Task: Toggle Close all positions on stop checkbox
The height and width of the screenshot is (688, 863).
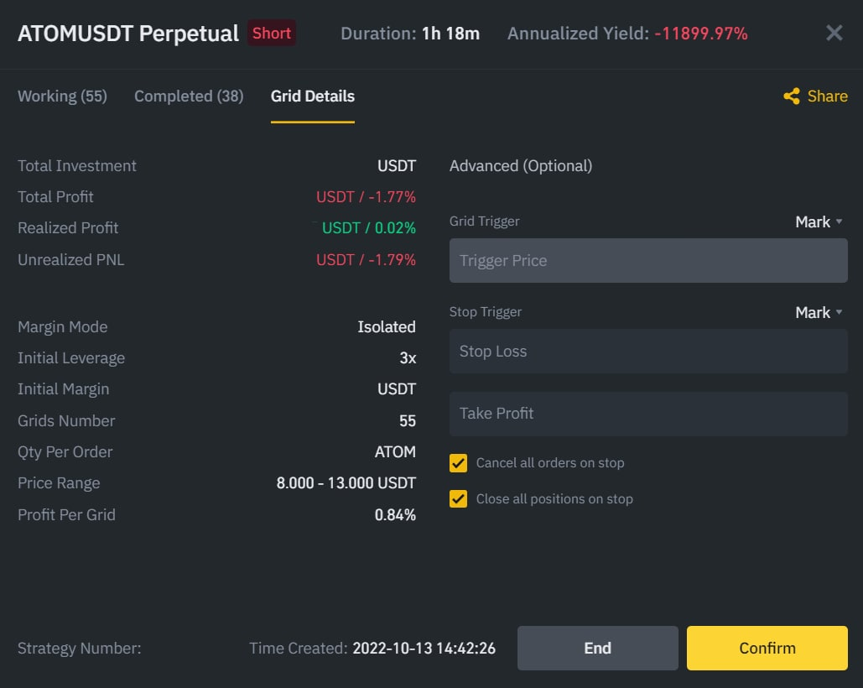Action: tap(458, 498)
